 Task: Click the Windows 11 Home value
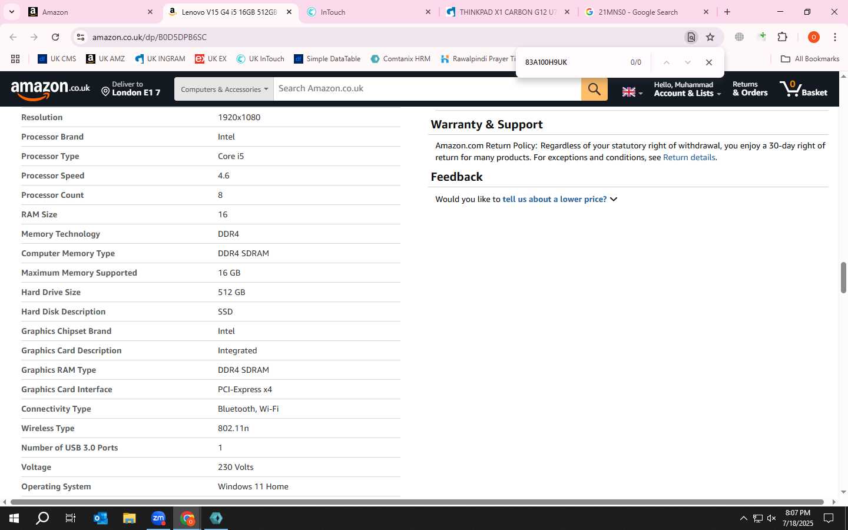(253, 486)
